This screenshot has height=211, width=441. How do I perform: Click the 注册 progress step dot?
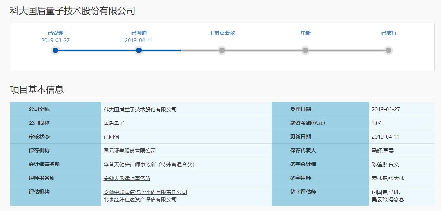tap(305, 51)
